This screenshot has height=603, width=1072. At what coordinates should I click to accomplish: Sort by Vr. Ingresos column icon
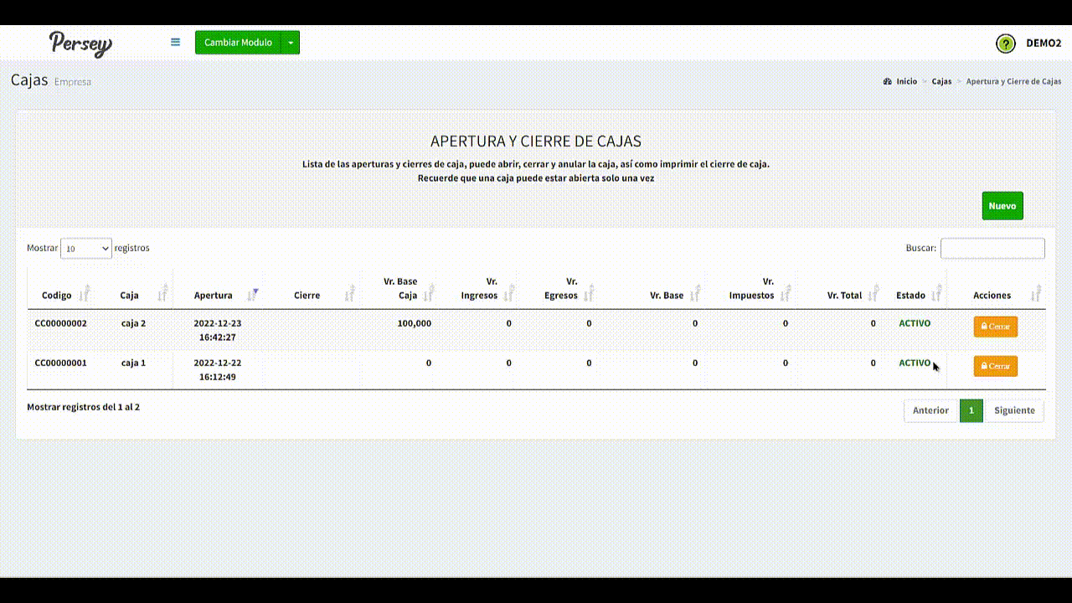click(x=508, y=294)
